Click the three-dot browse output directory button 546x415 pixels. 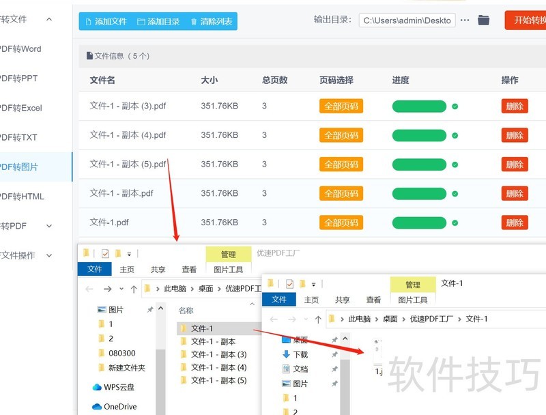465,20
